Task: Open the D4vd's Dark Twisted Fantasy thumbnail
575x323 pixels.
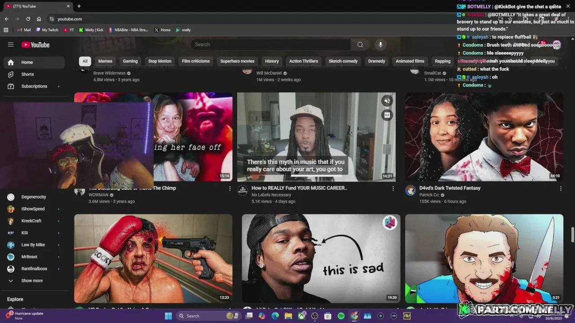Action: 484,137
